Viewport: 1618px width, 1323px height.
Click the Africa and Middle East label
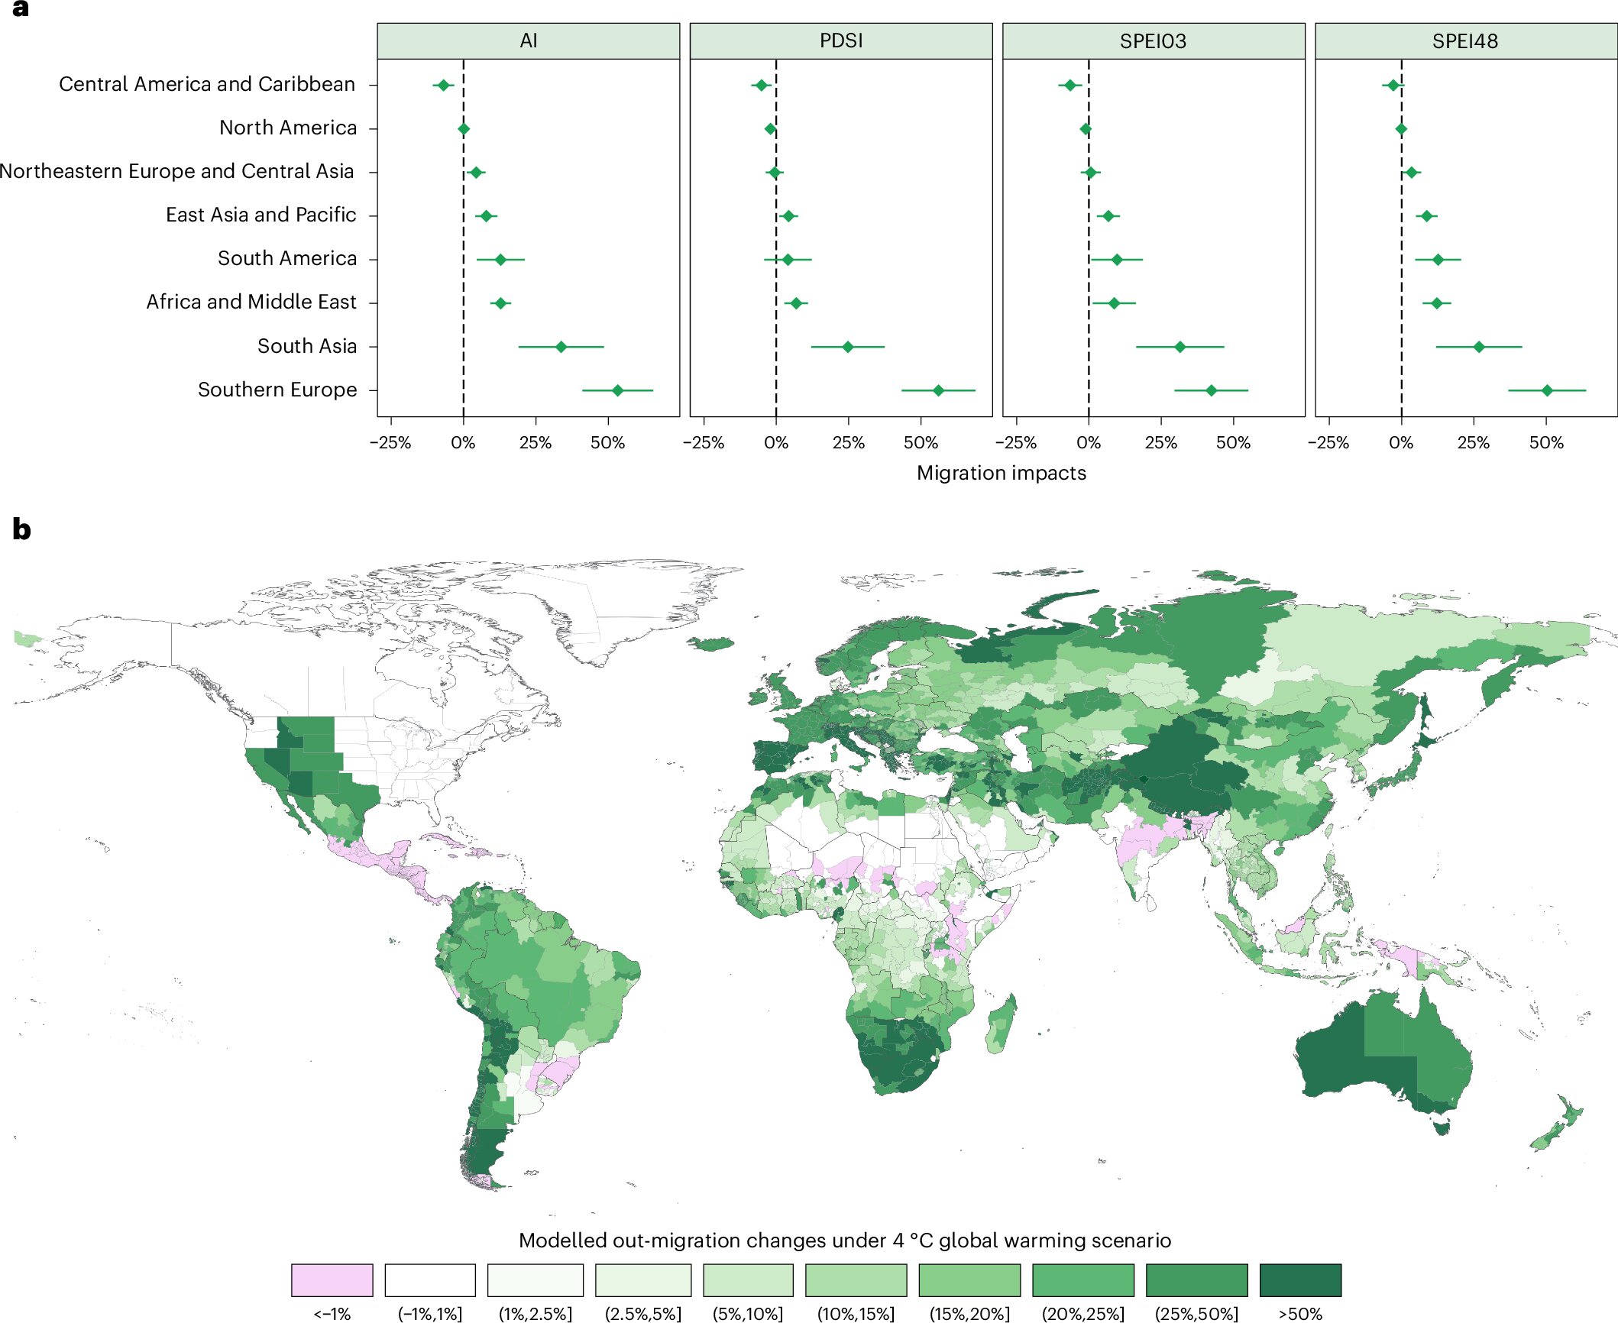251,302
